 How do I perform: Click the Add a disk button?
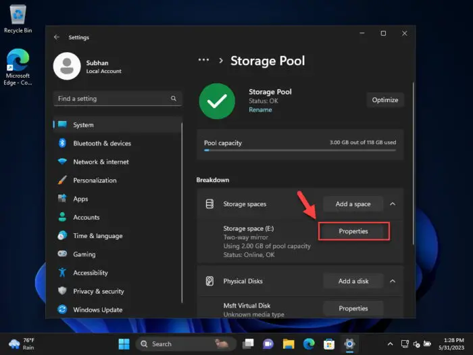coord(353,281)
